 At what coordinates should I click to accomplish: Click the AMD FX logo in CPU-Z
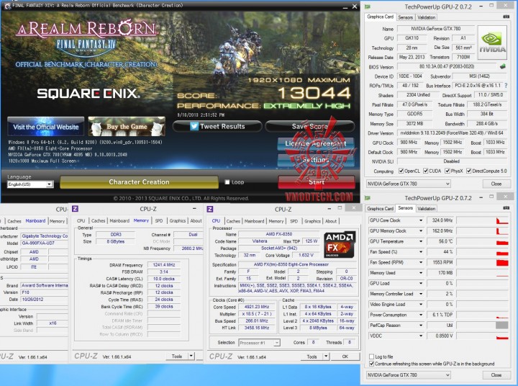(x=340, y=245)
